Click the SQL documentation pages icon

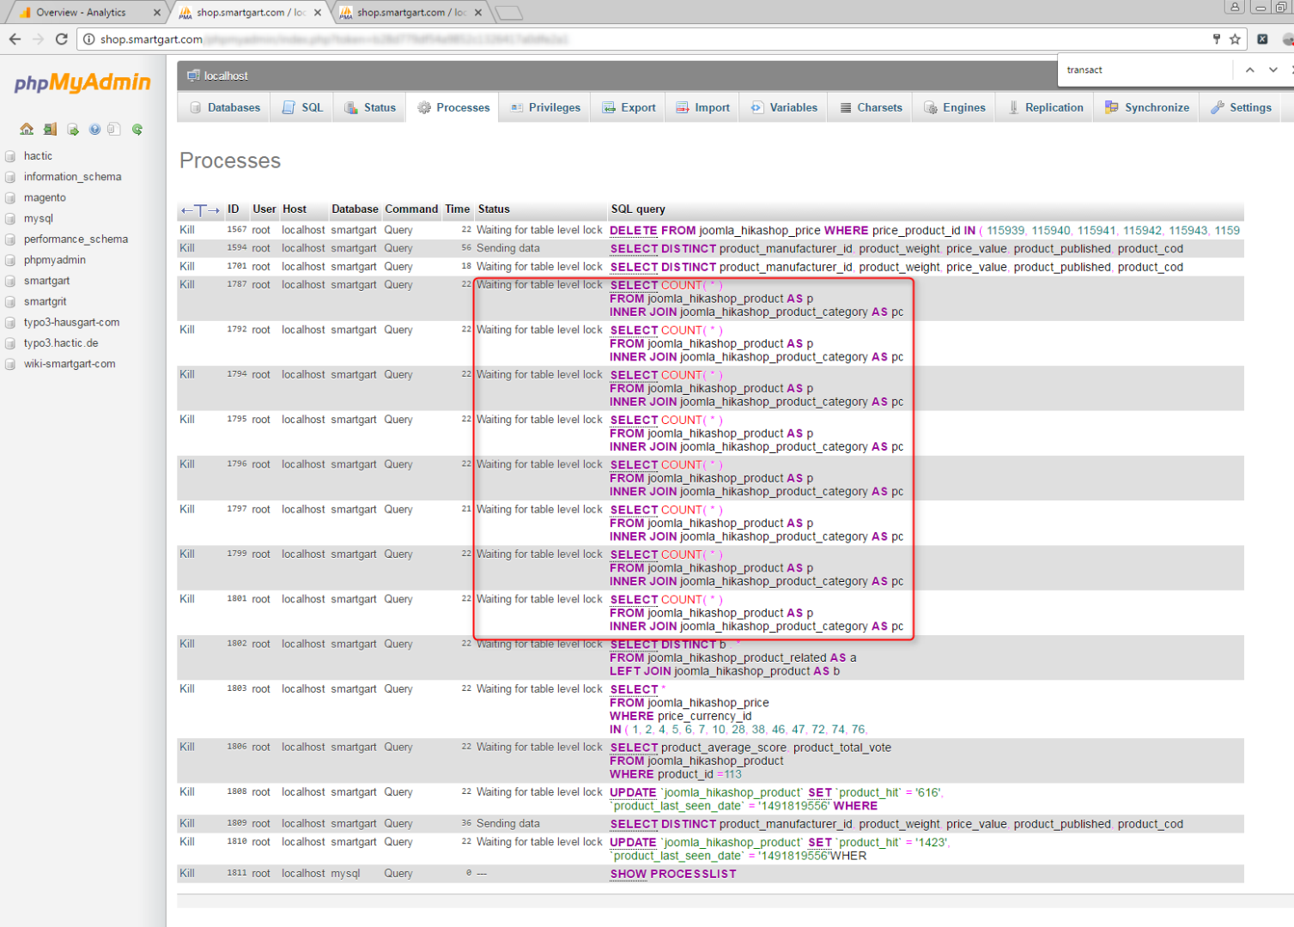click(114, 130)
